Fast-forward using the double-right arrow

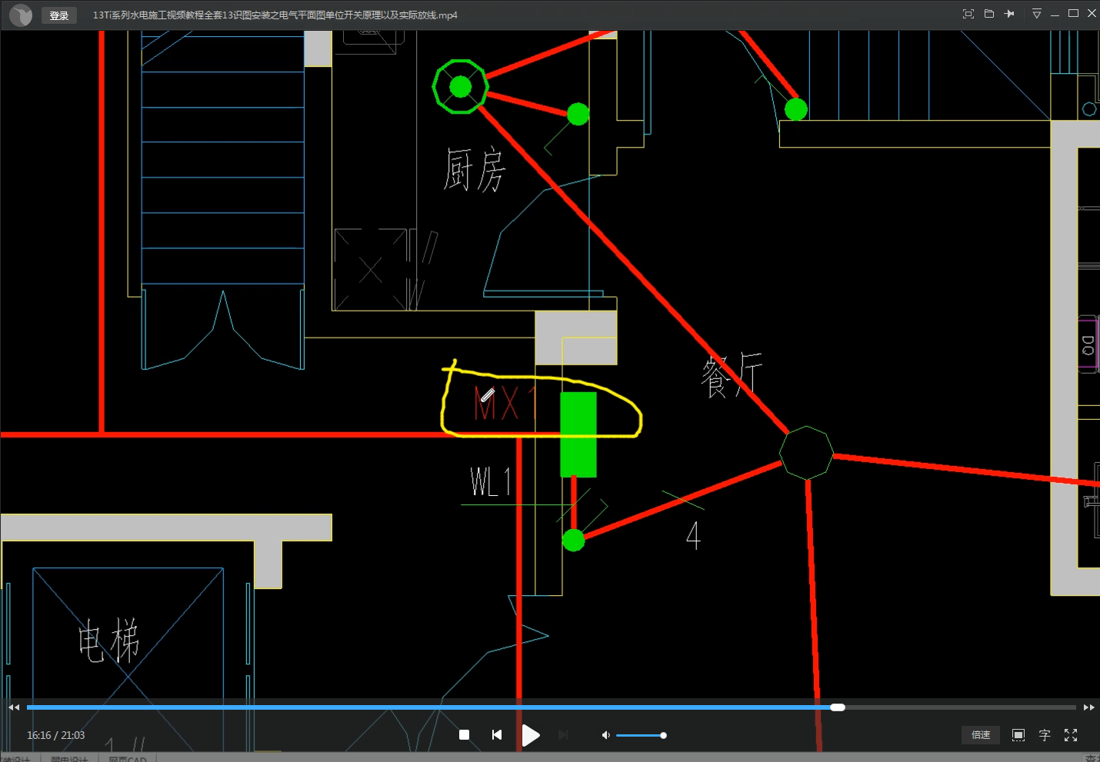1088,707
